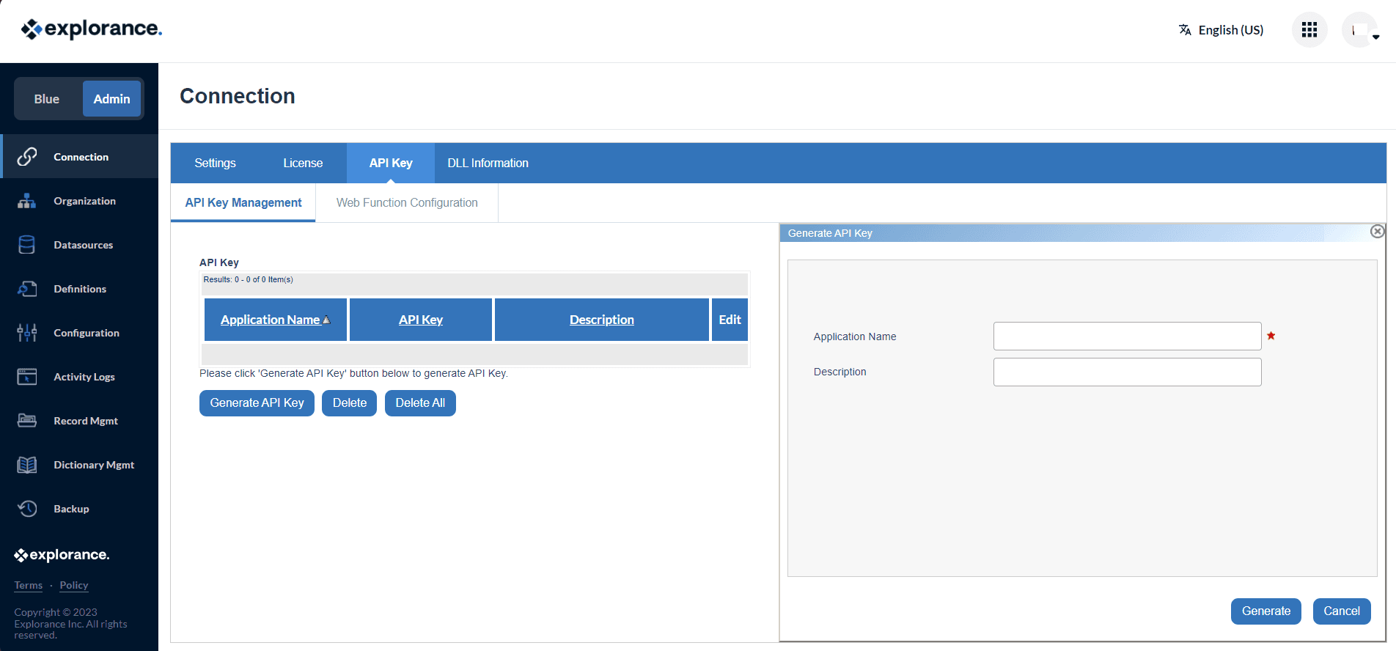
Task: Open the Web Function Configuration subtab
Action: (x=407, y=202)
